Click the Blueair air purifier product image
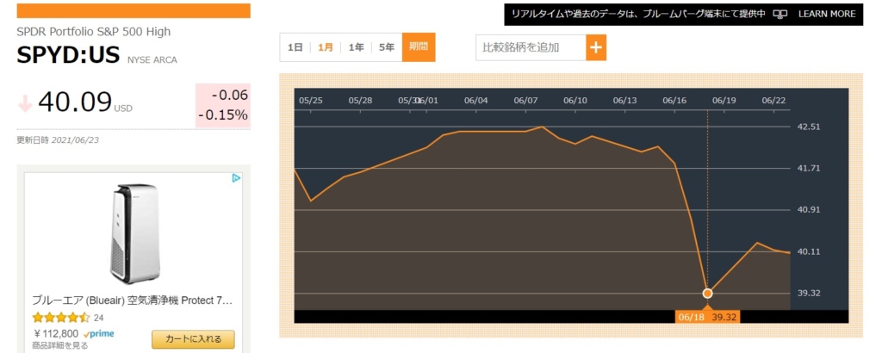Image resolution: width=882 pixels, height=353 pixels. pyautogui.click(x=134, y=234)
